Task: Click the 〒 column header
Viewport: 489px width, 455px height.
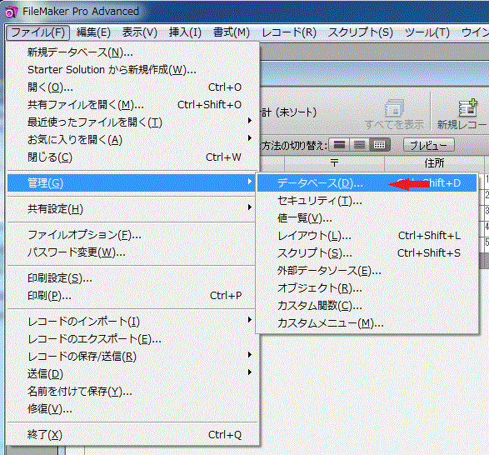Action: [x=334, y=163]
